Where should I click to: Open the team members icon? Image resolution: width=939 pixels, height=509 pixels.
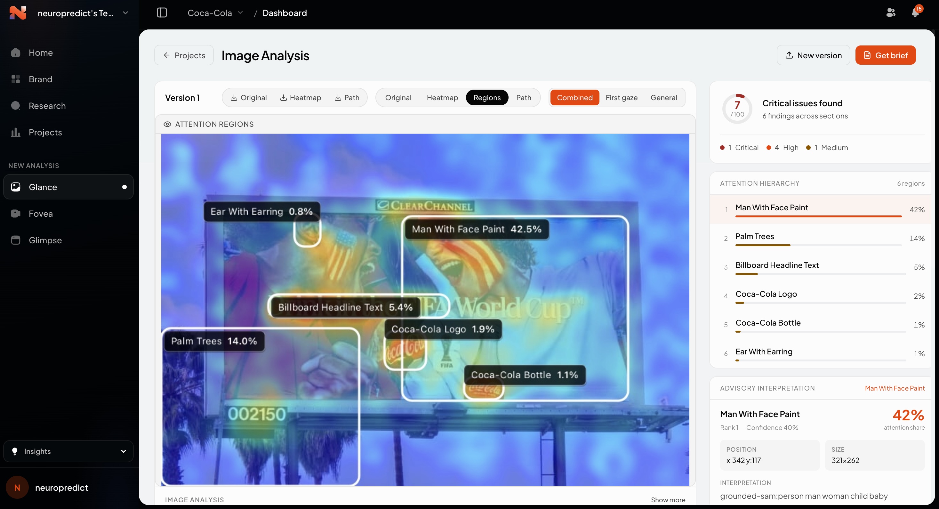[891, 13]
